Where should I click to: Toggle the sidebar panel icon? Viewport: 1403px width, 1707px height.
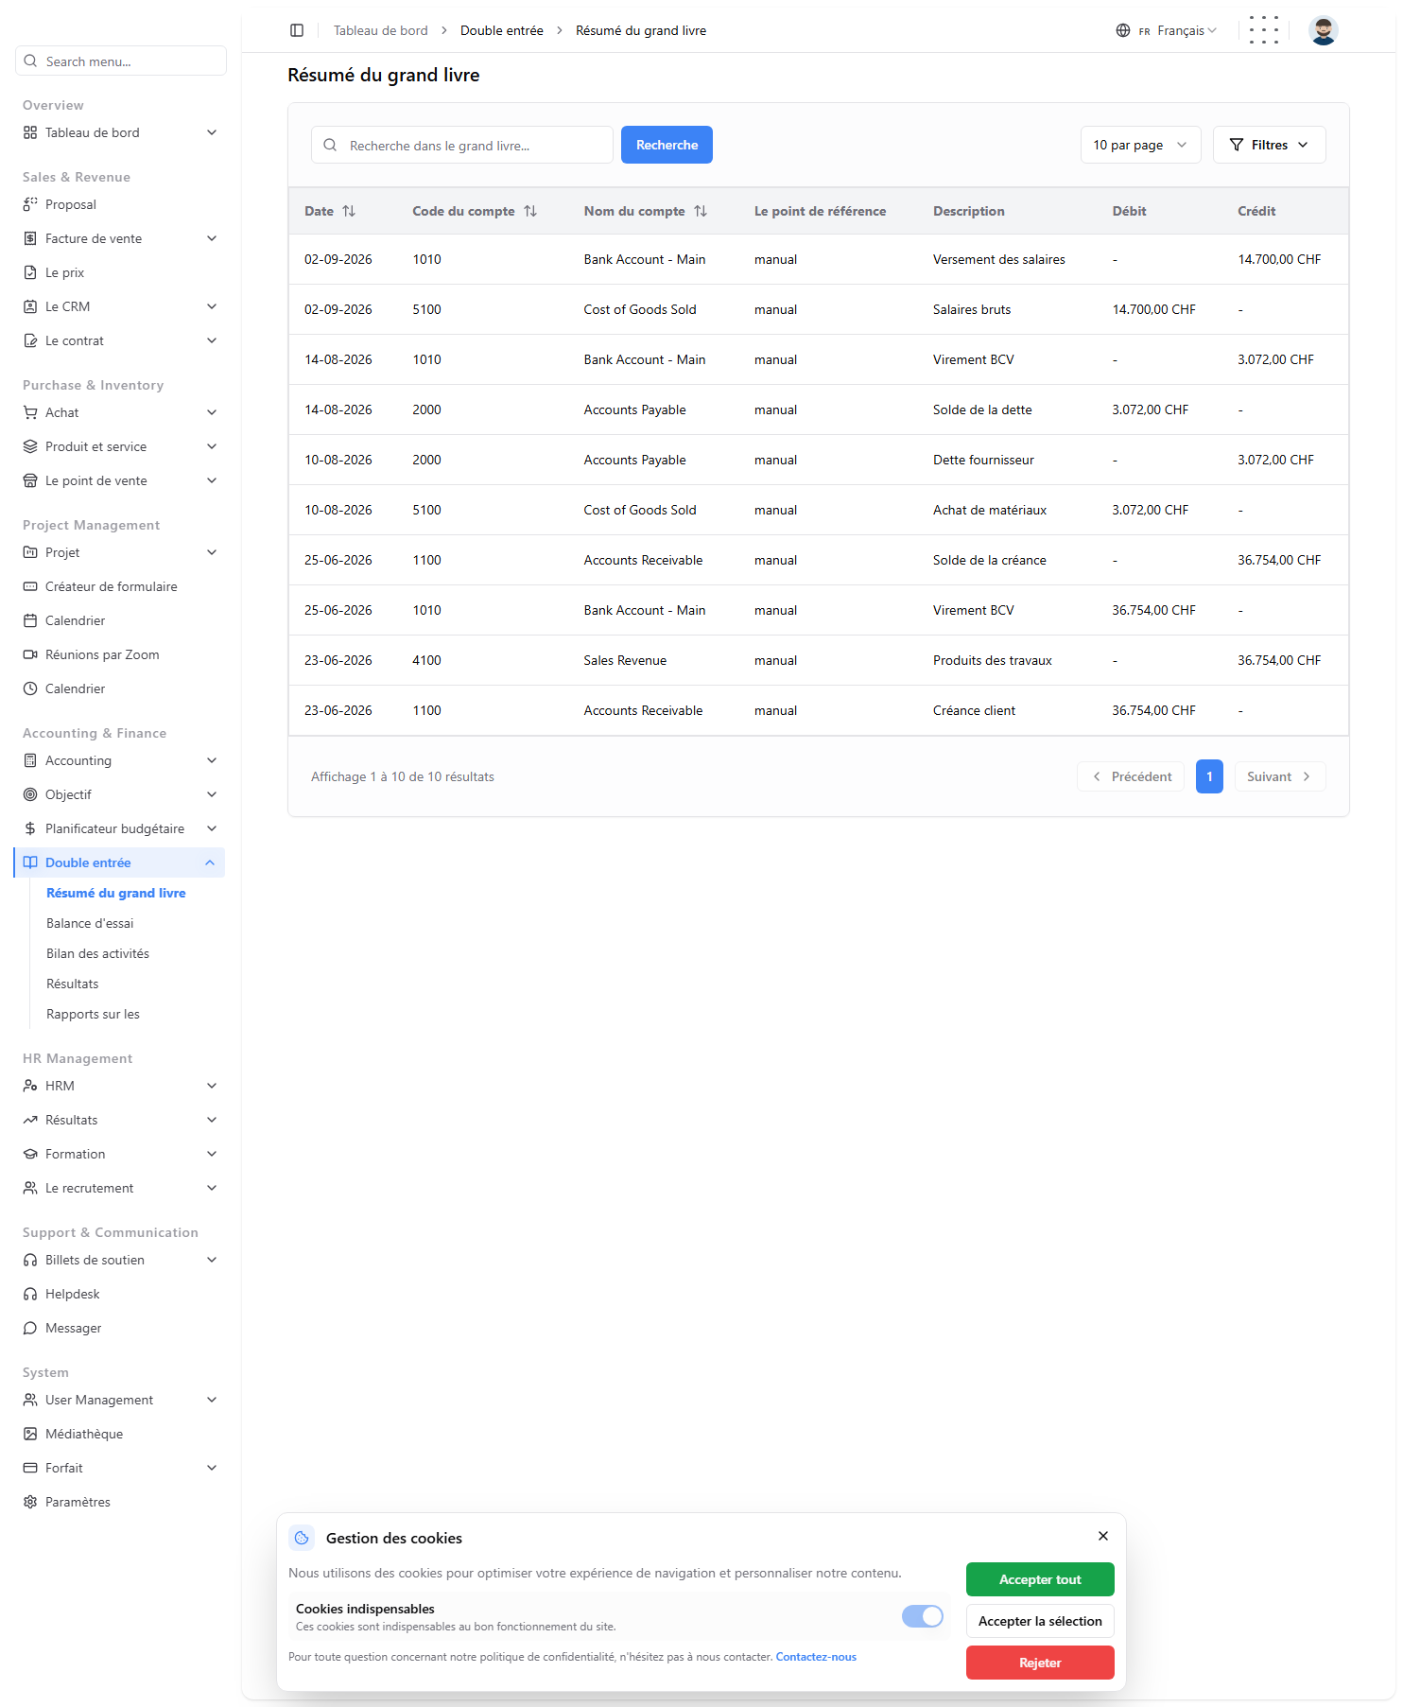point(297,30)
